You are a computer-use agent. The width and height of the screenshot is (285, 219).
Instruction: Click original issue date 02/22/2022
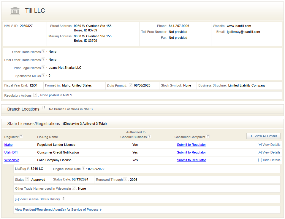(x=96, y=169)
